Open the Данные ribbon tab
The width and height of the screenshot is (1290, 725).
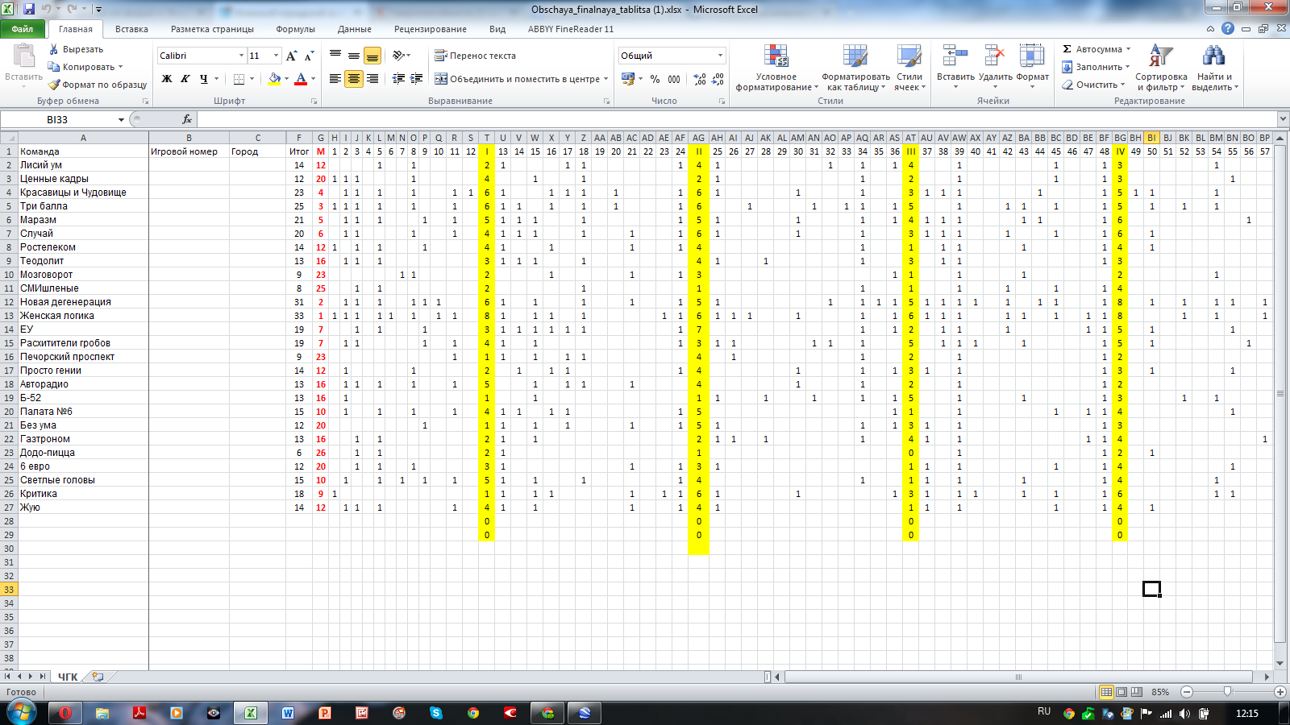point(354,29)
